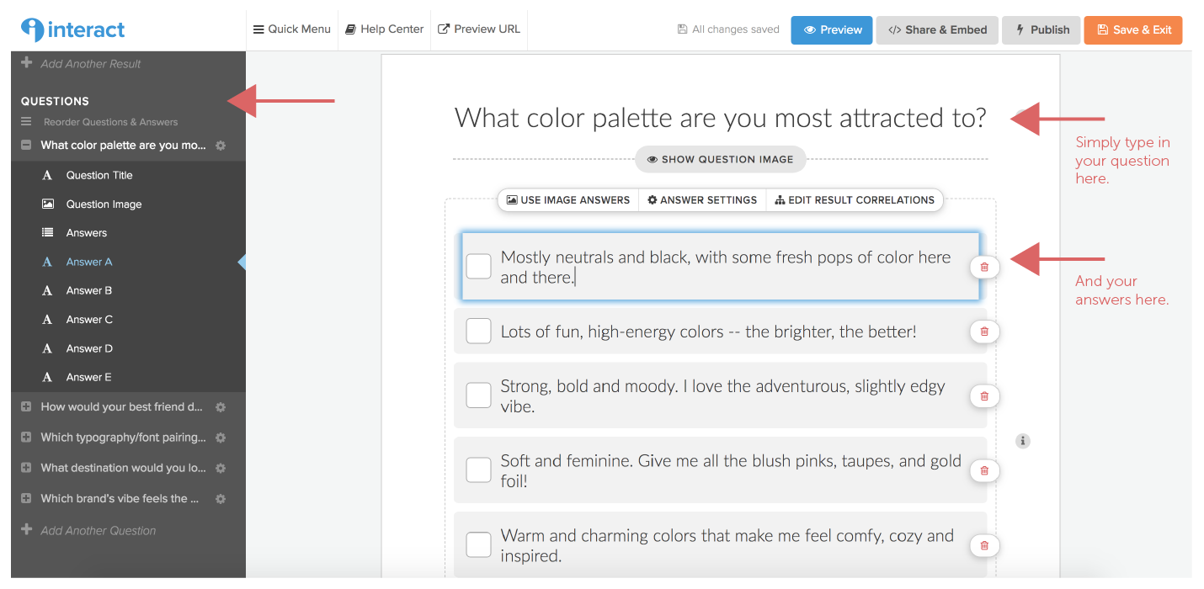Collapse the color palette question in sidebar
Image resolution: width=1204 pixels, height=589 pixels.
click(x=26, y=146)
